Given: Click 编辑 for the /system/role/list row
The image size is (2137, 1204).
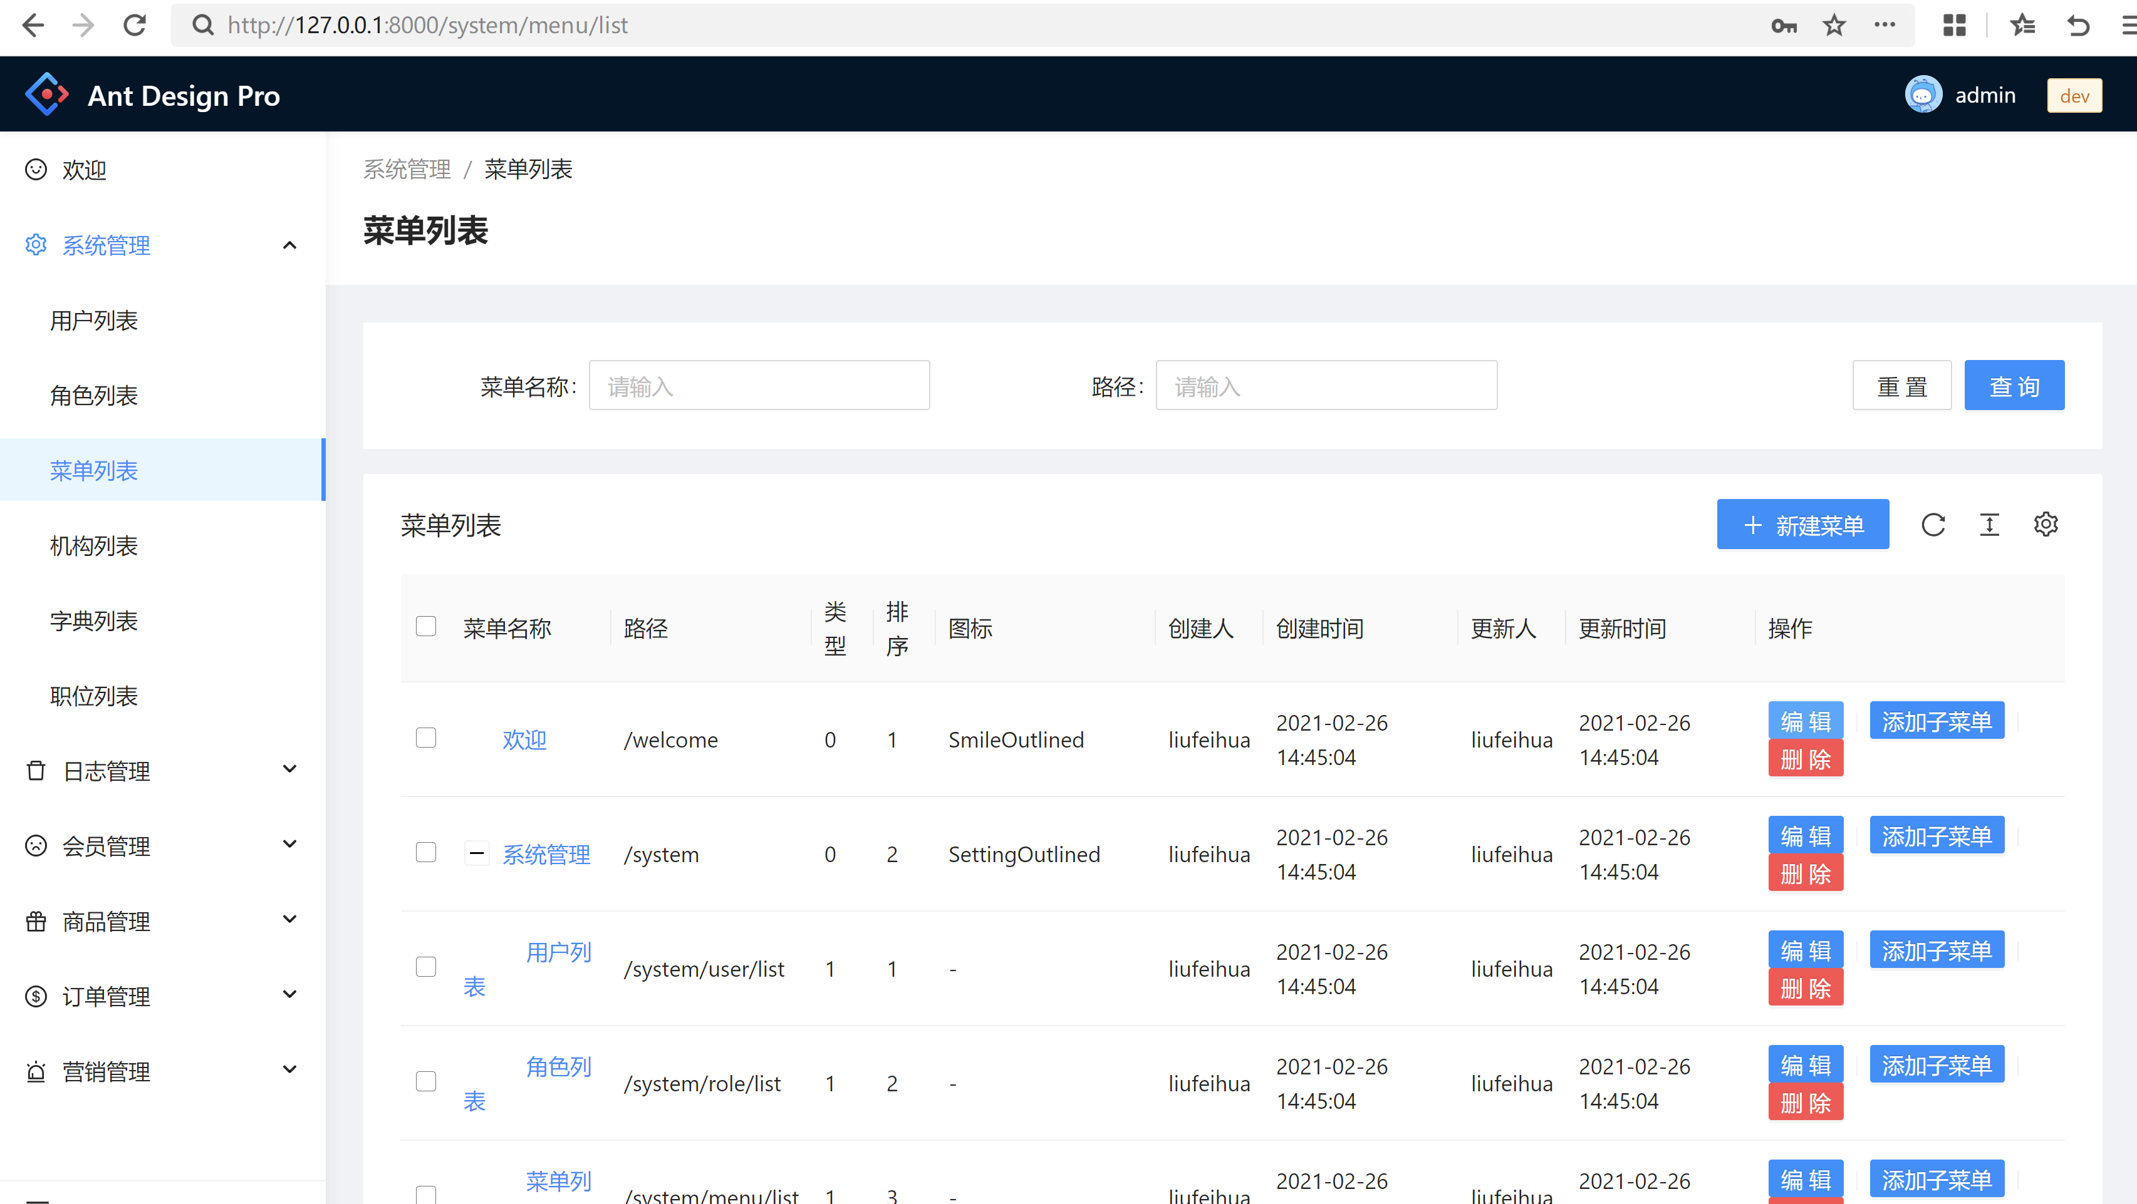Looking at the screenshot, I should click(1805, 1065).
